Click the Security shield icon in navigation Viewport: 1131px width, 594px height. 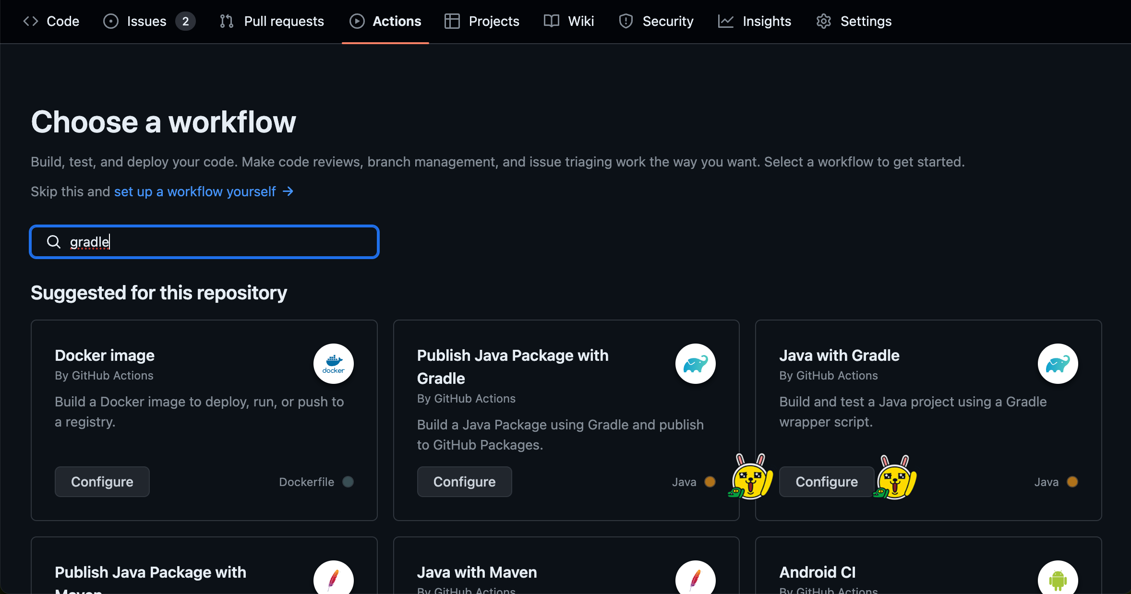tap(626, 21)
